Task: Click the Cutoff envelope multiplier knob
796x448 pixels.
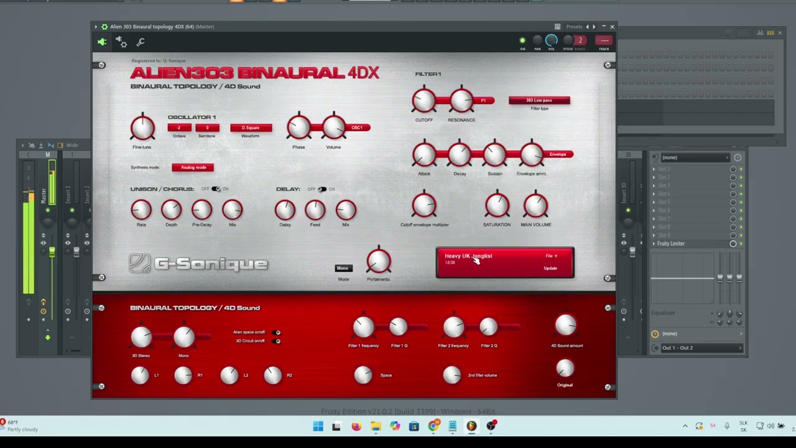Action: click(424, 205)
